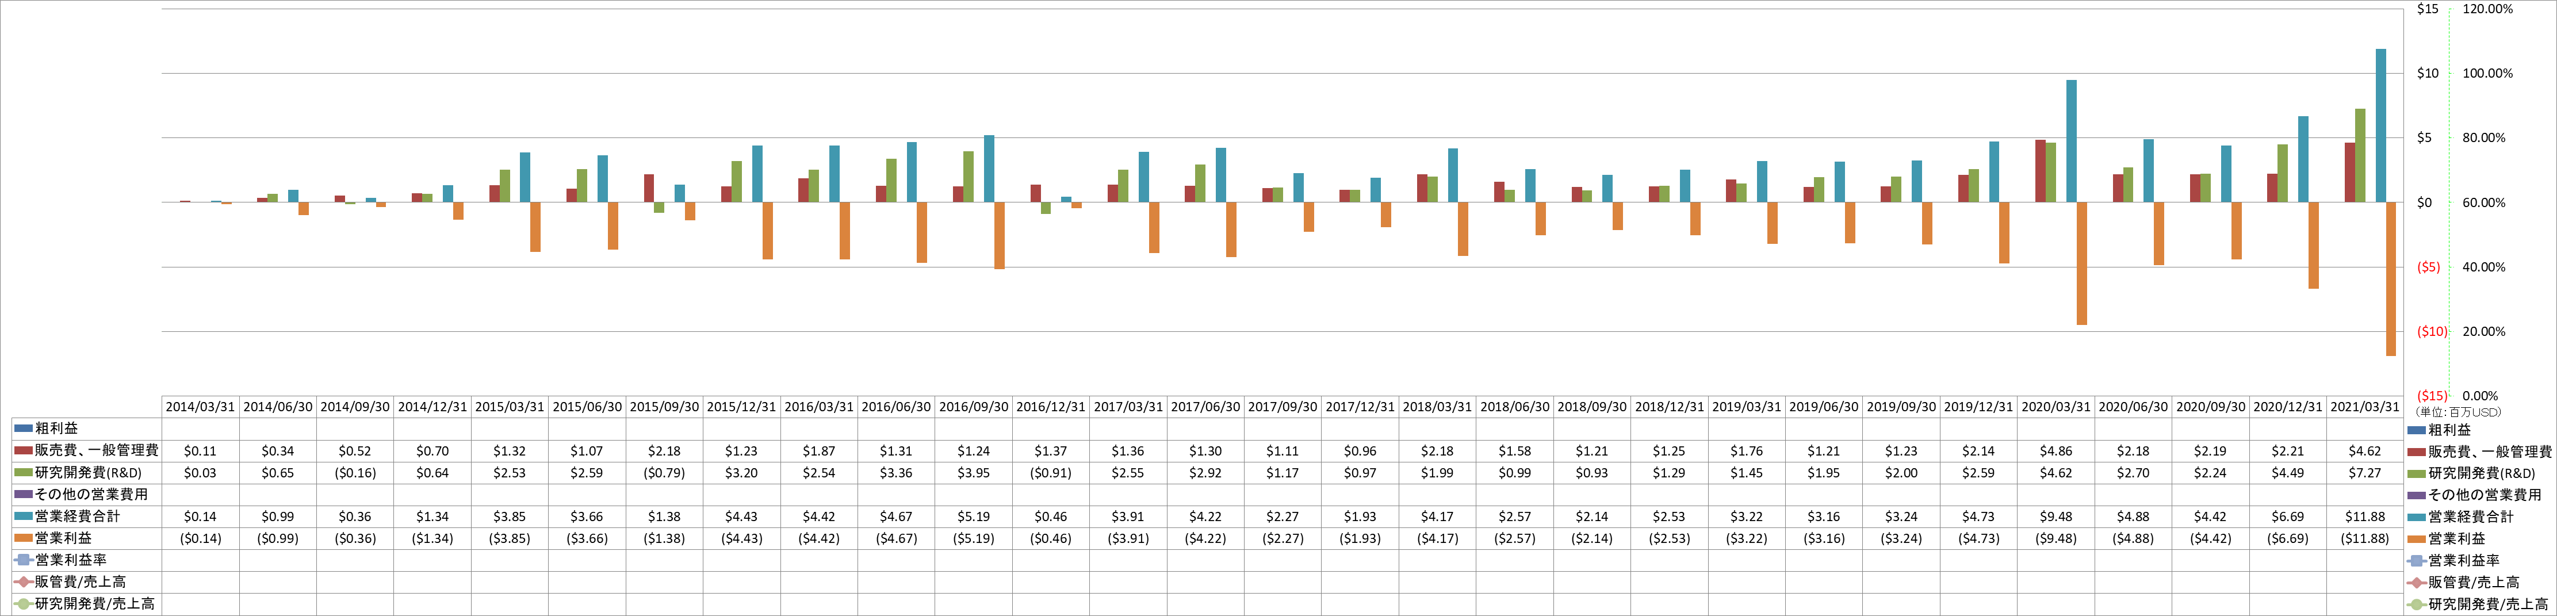Select the $4.86 SG&A cell
The image size is (2557, 616).
coord(2055,450)
